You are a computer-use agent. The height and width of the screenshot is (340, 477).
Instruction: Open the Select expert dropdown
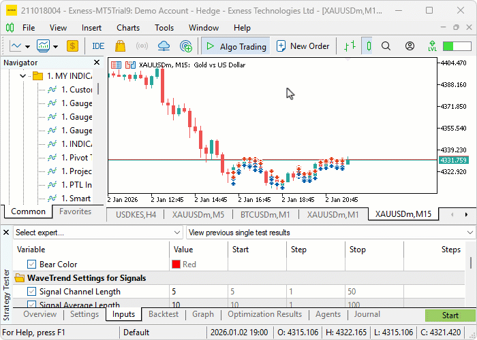pyautogui.click(x=98, y=233)
